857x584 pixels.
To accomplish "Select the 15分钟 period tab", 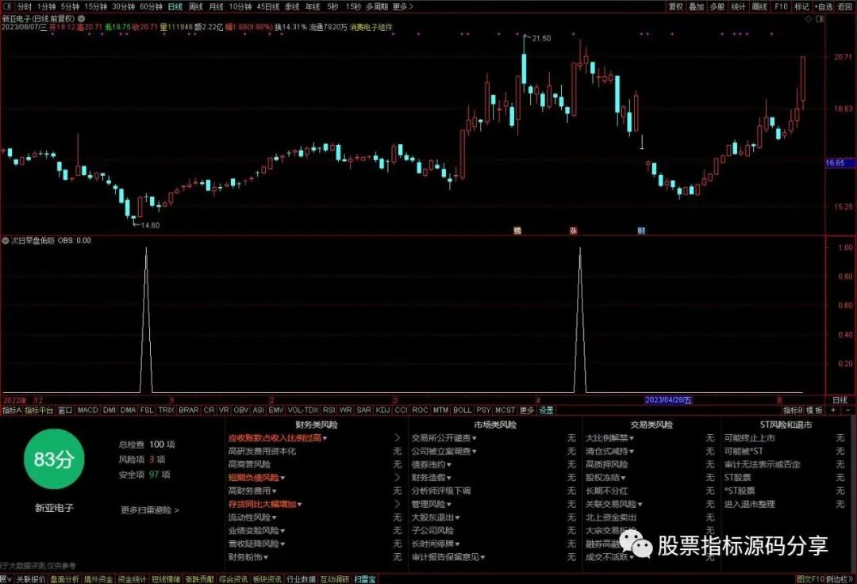I will (x=96, y=6).
